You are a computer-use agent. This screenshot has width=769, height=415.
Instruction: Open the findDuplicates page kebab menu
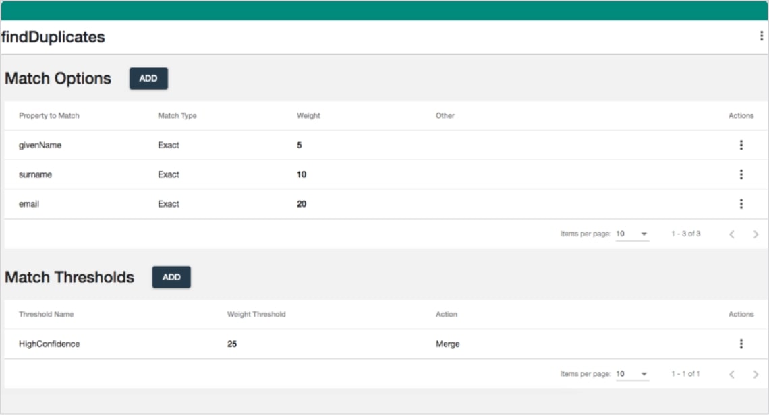762,36
